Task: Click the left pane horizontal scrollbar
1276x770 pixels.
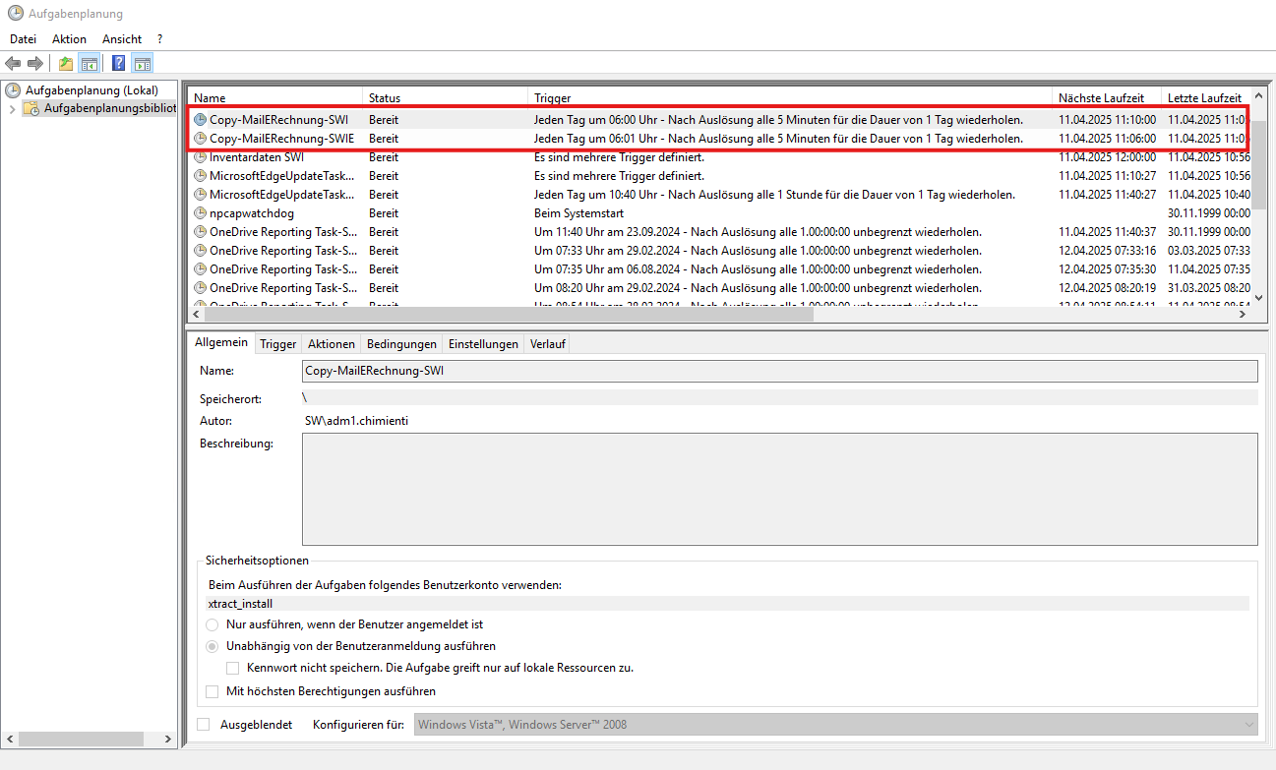Action: pyautogui.click(x=89, y=739)
